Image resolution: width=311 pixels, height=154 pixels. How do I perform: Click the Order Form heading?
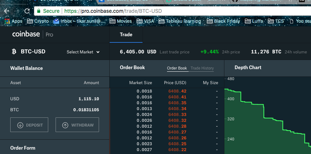(23, 148)
